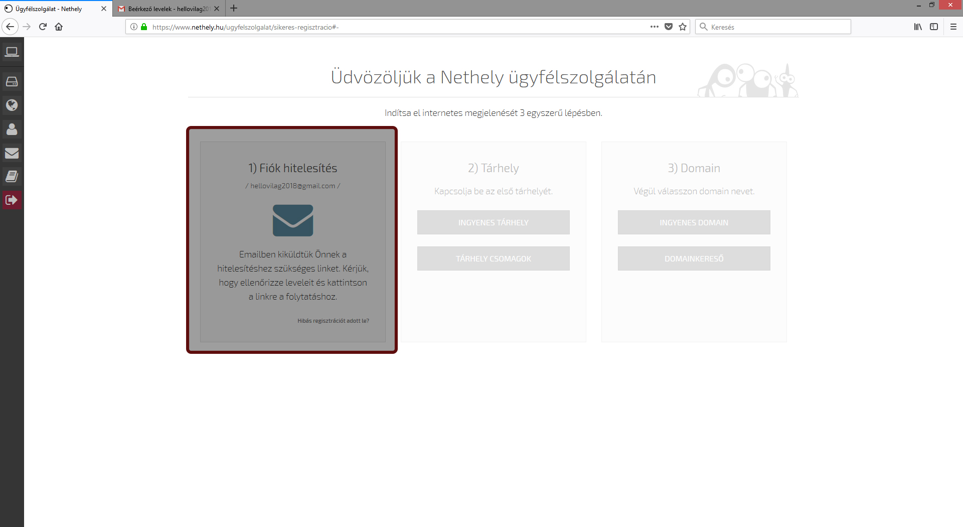Click the red logout icon in the sidebar
Image resolution: width=963 pixels, height=527 pixels.
[12, 200]
